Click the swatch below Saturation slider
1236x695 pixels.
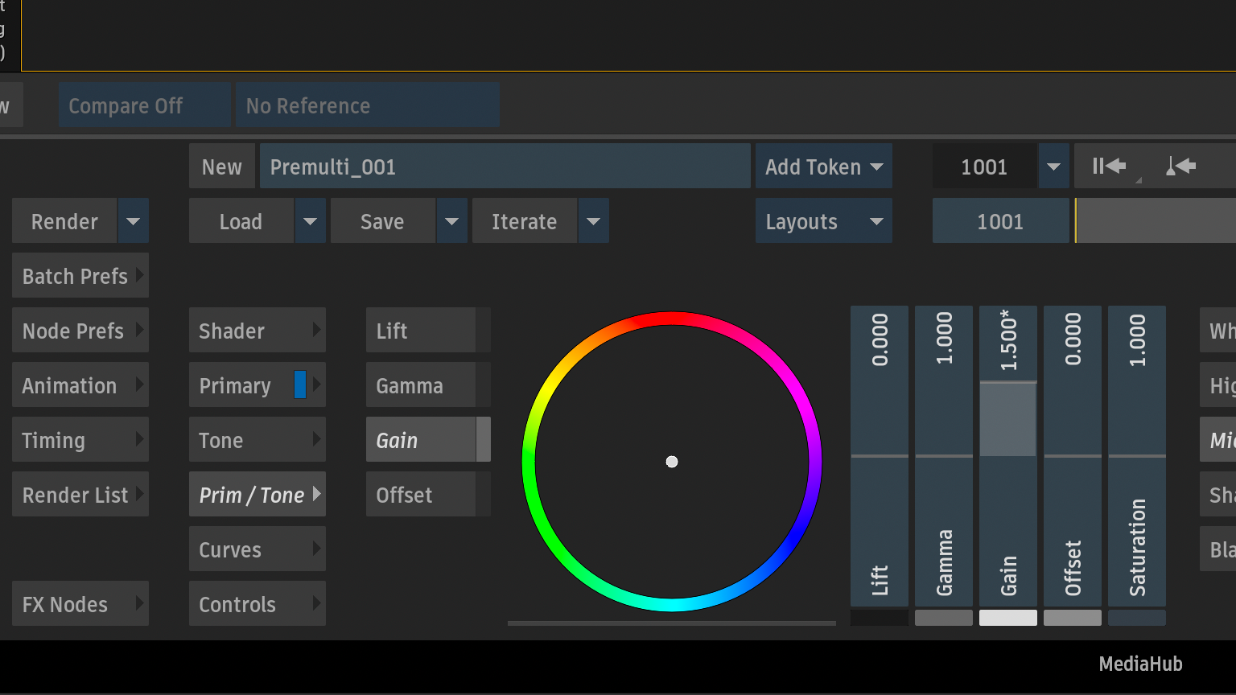point(1137,618)
